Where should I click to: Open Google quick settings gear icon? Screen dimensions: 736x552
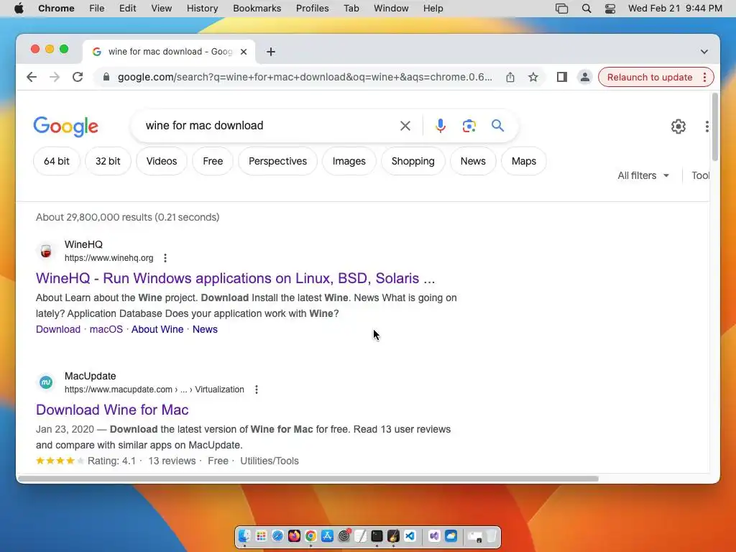678,126
